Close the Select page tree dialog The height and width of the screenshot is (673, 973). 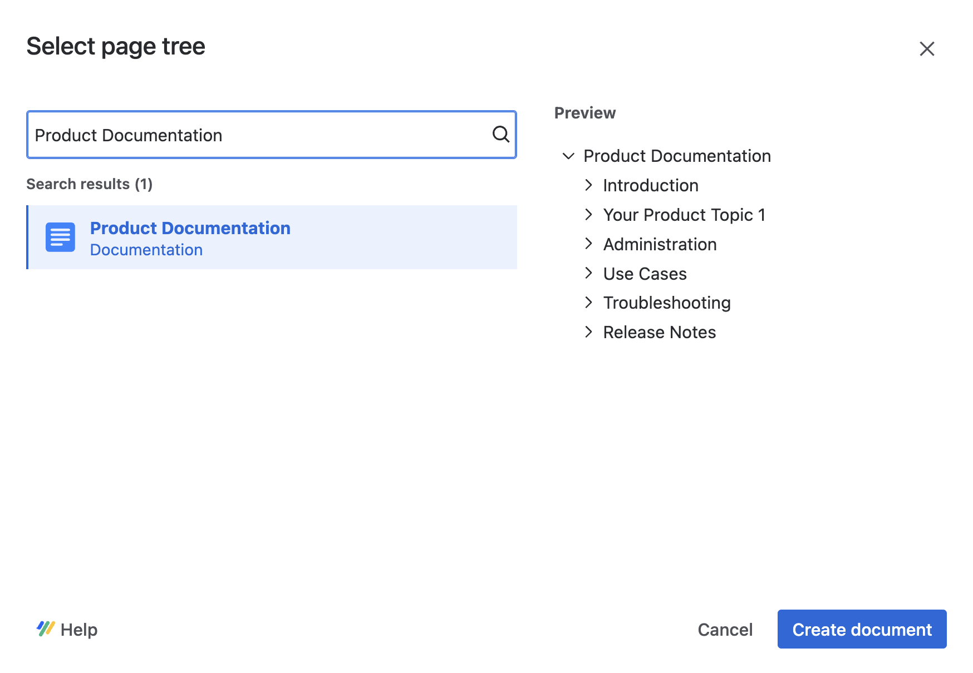(927, 49)
